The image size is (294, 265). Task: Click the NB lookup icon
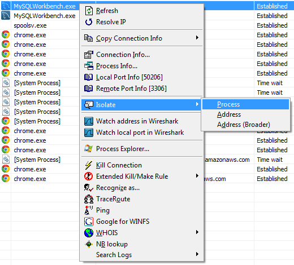(89, 244)
